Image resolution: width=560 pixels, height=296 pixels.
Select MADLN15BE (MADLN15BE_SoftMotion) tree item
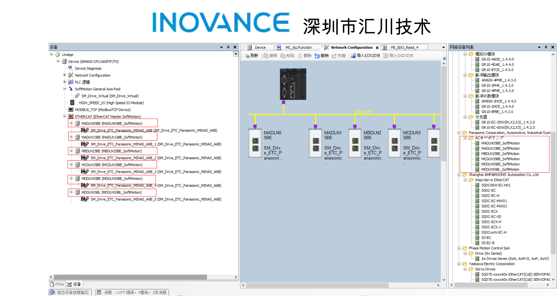(x=112, y=137)
